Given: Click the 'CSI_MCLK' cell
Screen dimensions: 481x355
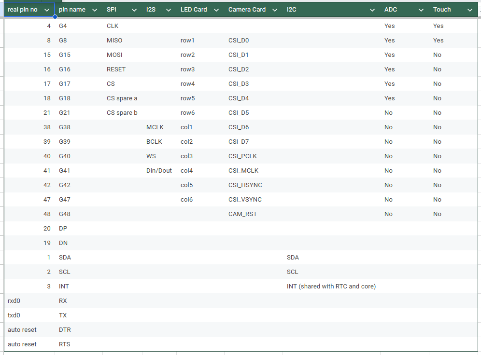Looking at the screenshot, I should coord(255,171).
